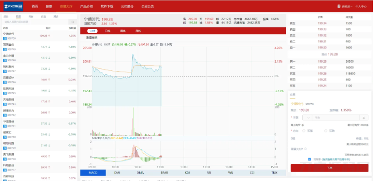Select the 分时 chart tab
Screen dimensions: 374x184
point(92,31)
